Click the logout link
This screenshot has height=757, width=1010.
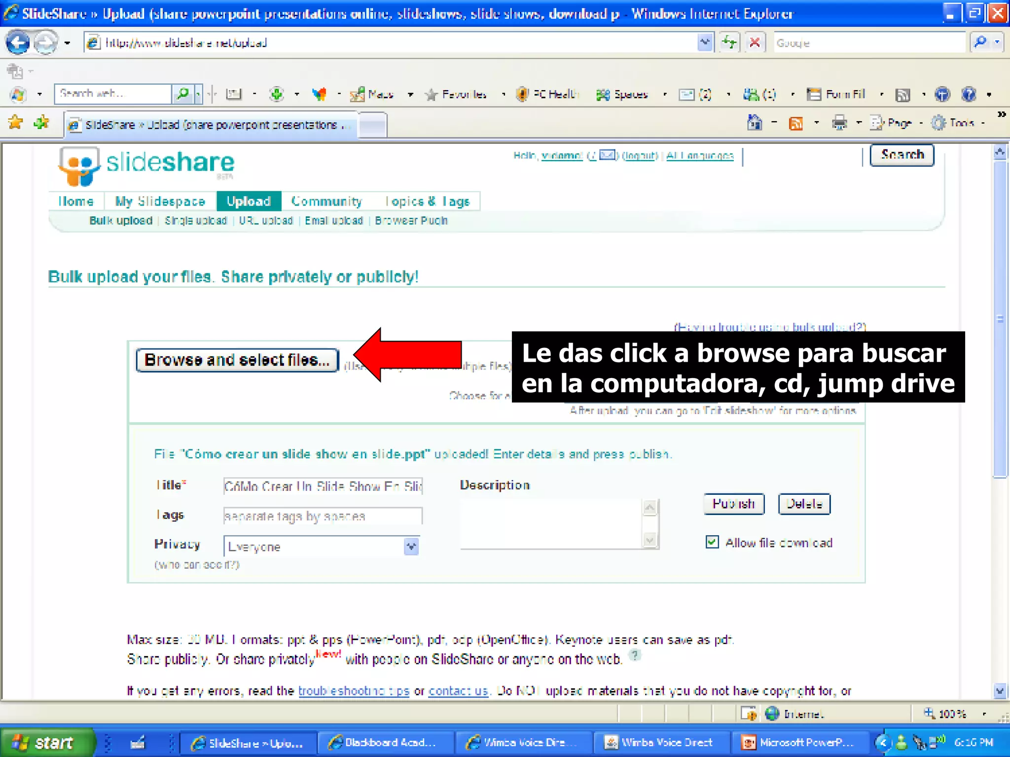tap(640, 156)
